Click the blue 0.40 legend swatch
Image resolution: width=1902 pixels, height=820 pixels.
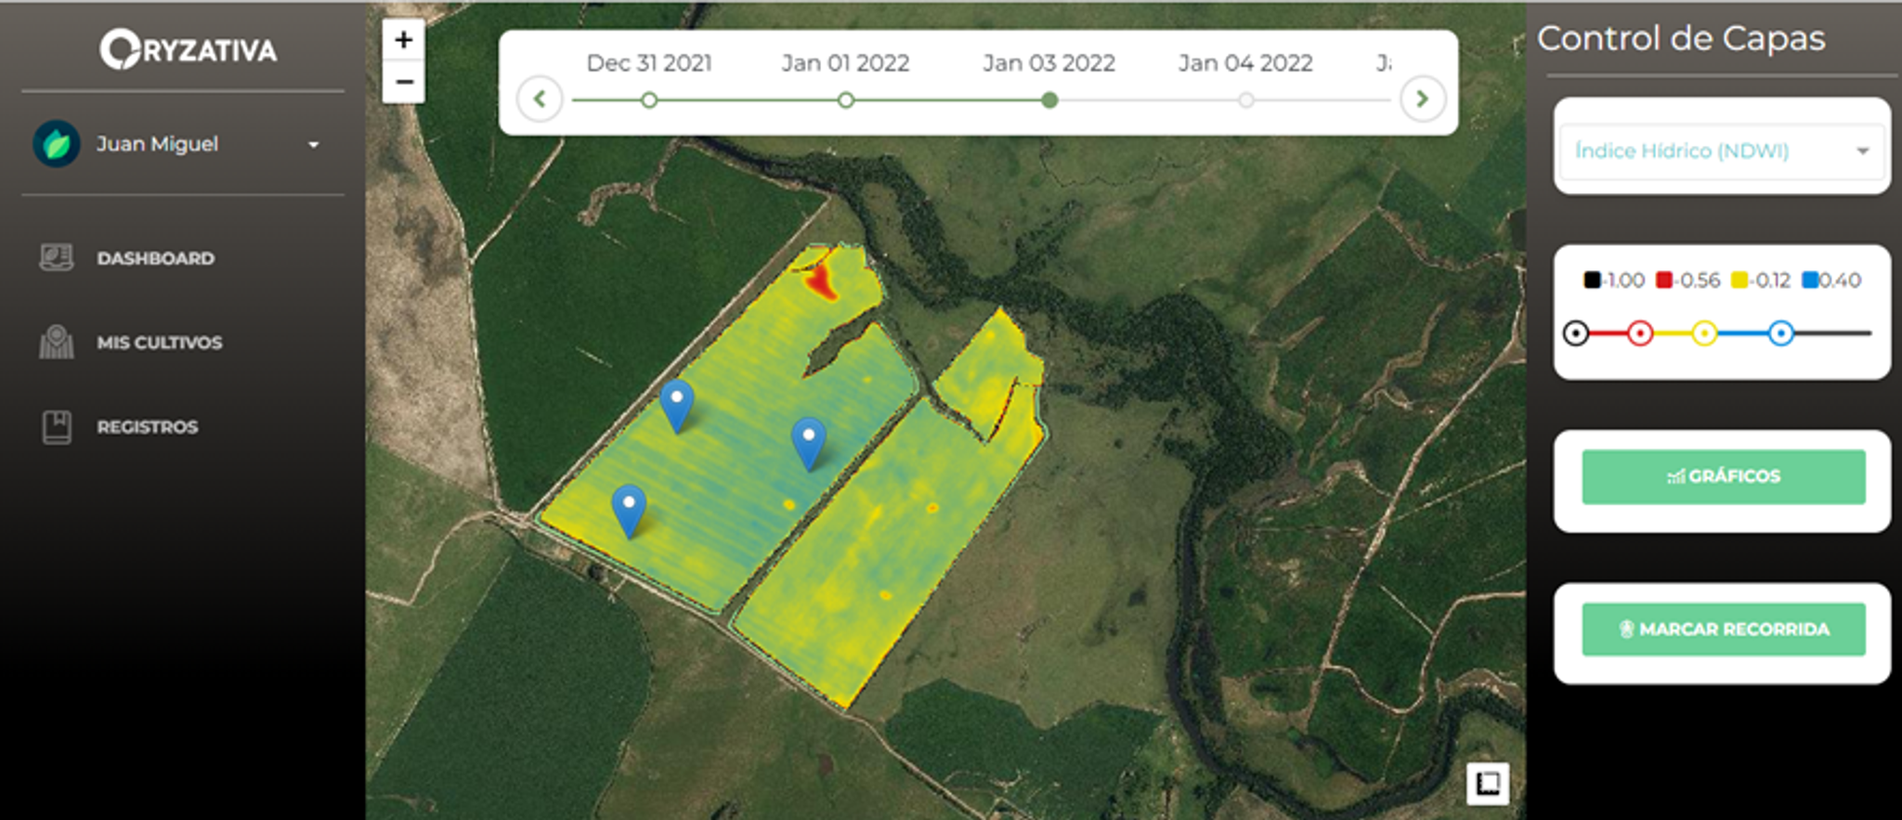point(1810,280)
